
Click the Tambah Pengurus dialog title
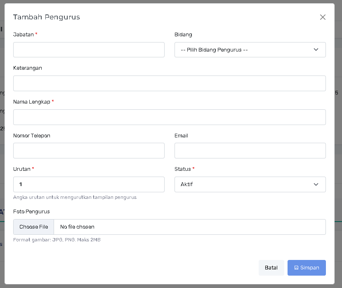[47, 17]
